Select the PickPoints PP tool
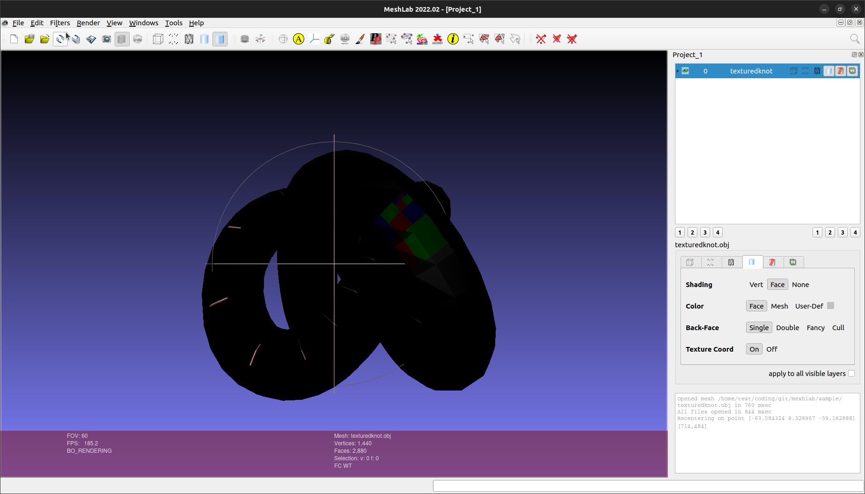This screenshot has height=494, width=865. coord(375,39)
